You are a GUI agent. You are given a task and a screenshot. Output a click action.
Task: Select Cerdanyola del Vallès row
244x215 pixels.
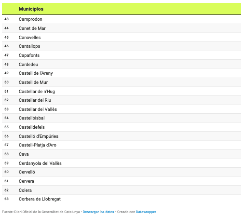[x=122, y=163]
